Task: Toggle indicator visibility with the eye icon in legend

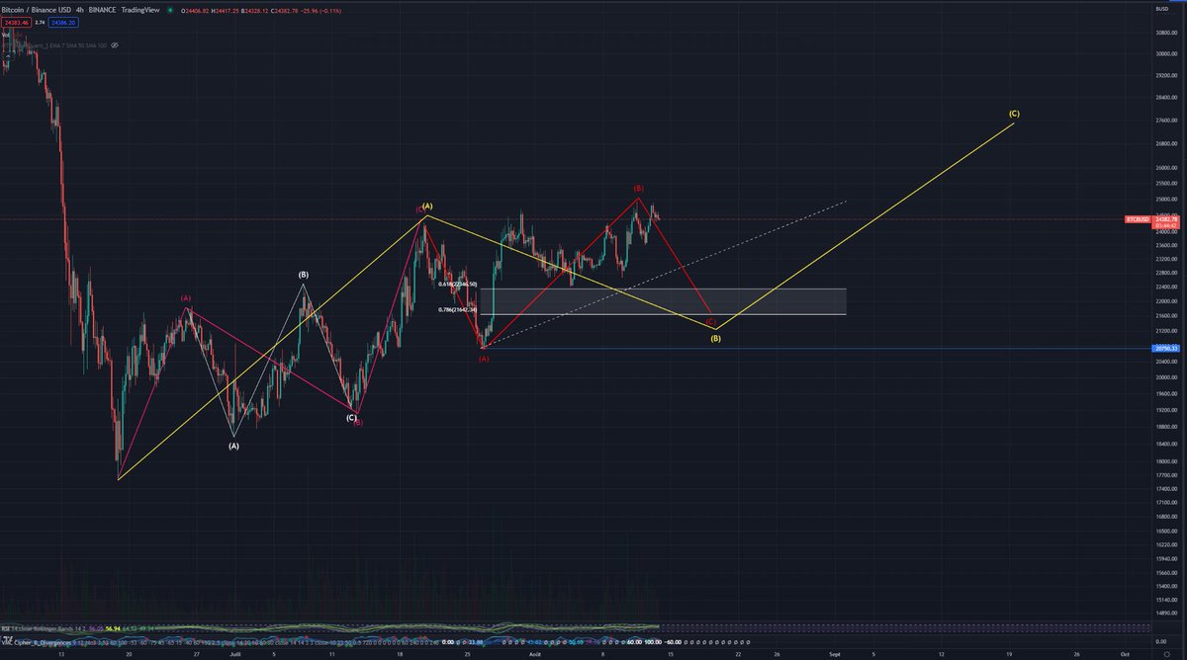Action: click(x=114, y=44)
